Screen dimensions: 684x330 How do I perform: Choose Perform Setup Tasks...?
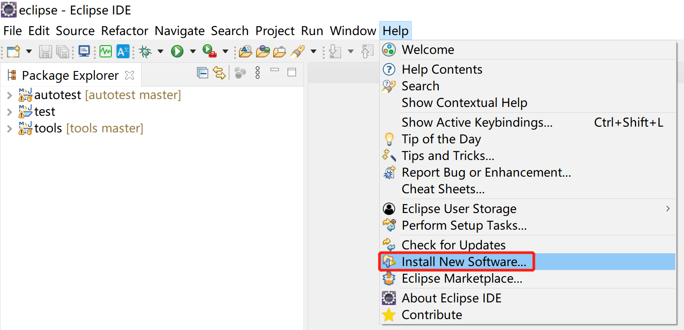coord(527,225)
